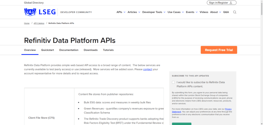
Task: Expand the Events menu chevron
Action: click(x=196, y=12)
